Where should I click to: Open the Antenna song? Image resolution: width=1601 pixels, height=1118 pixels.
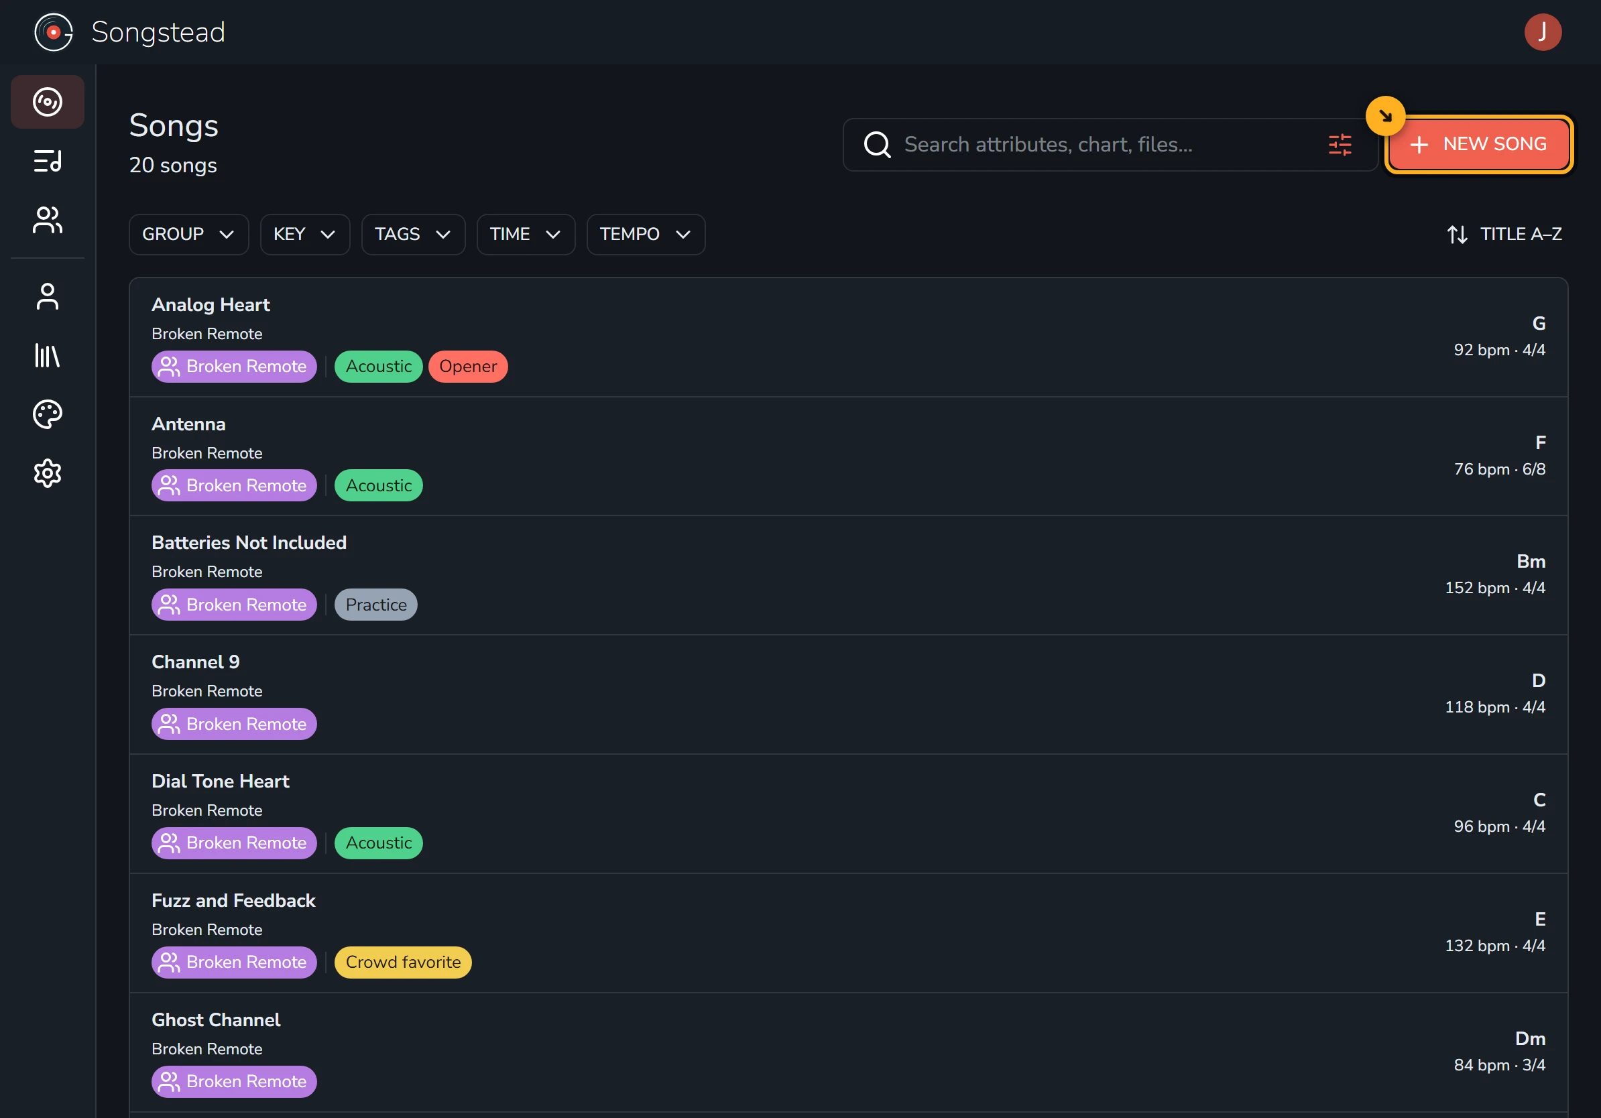[x=848, y=456]
